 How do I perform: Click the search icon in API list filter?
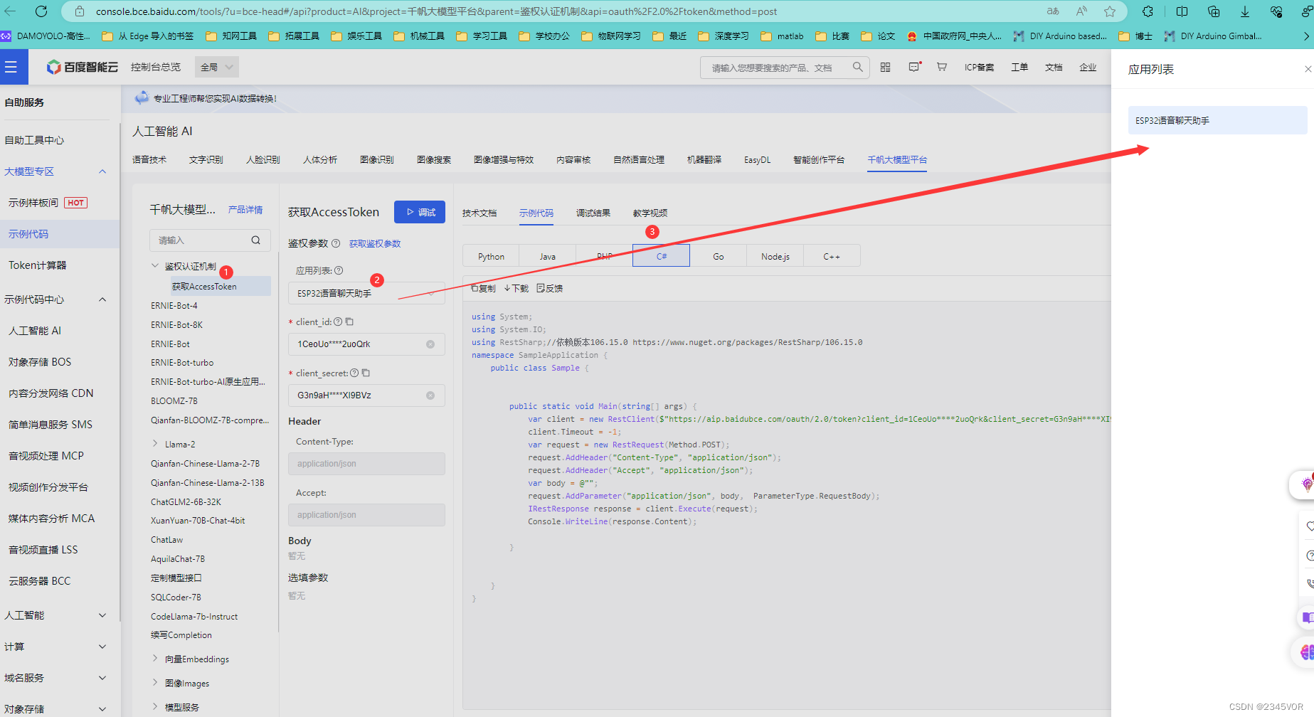[x=255, y=240]
